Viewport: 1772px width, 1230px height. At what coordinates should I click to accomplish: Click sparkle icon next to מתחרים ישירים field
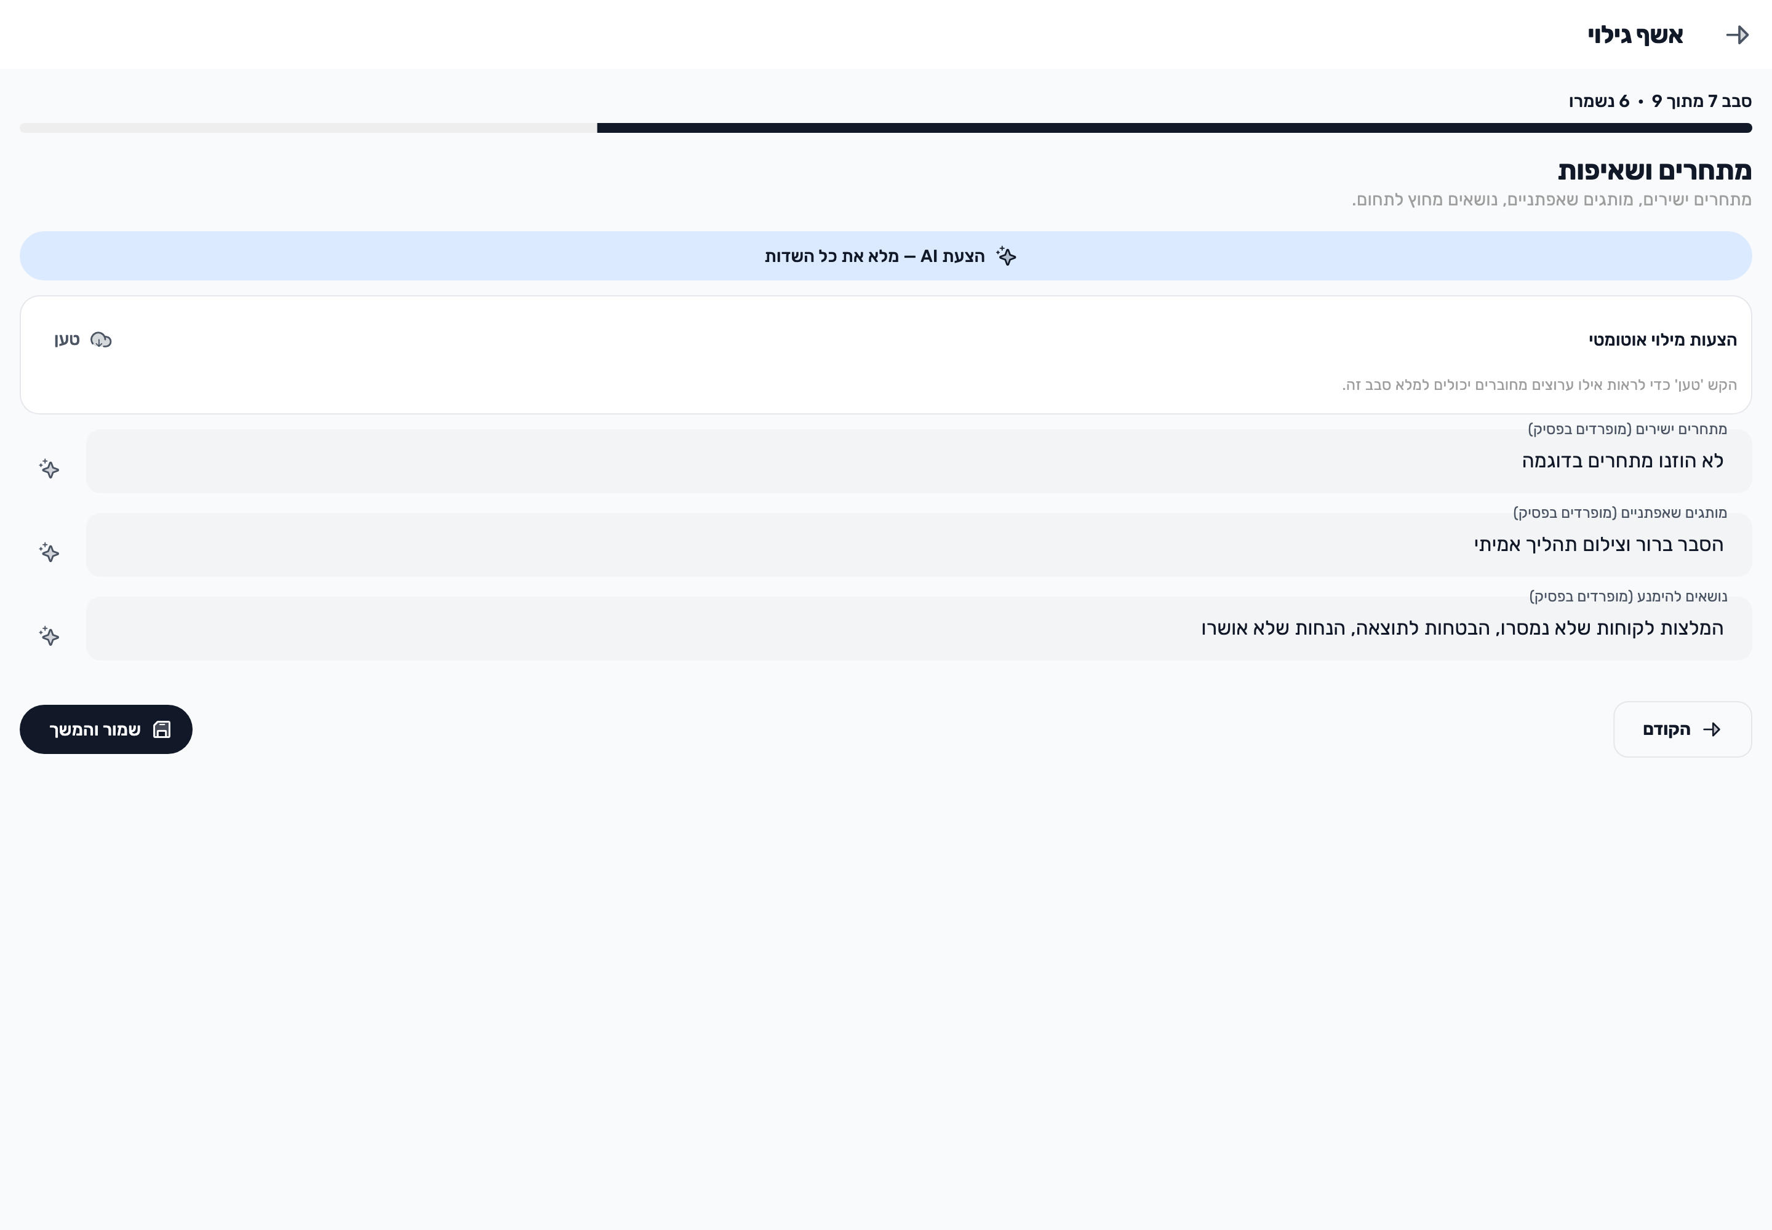(x=49, y=468)
